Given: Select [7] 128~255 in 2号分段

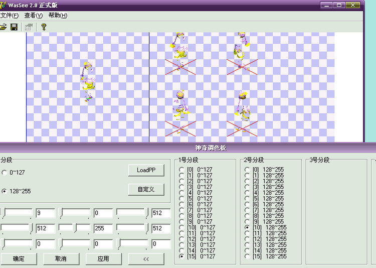Looking at the screenshot, I should coord(264,210).
